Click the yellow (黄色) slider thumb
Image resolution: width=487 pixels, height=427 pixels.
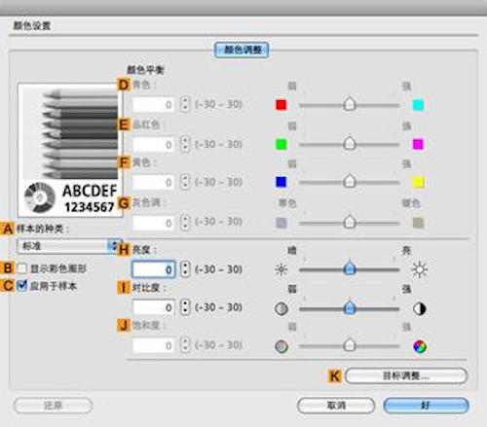pyautogui.click(x=350, y=181)
